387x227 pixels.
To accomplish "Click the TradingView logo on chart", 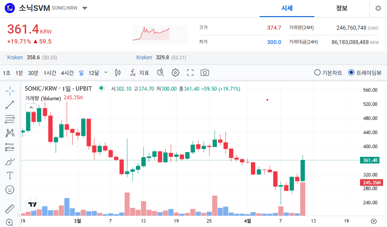I will (32, 204).
